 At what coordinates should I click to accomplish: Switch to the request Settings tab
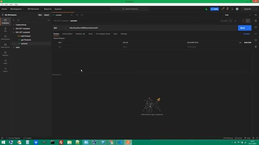[124, 34]
